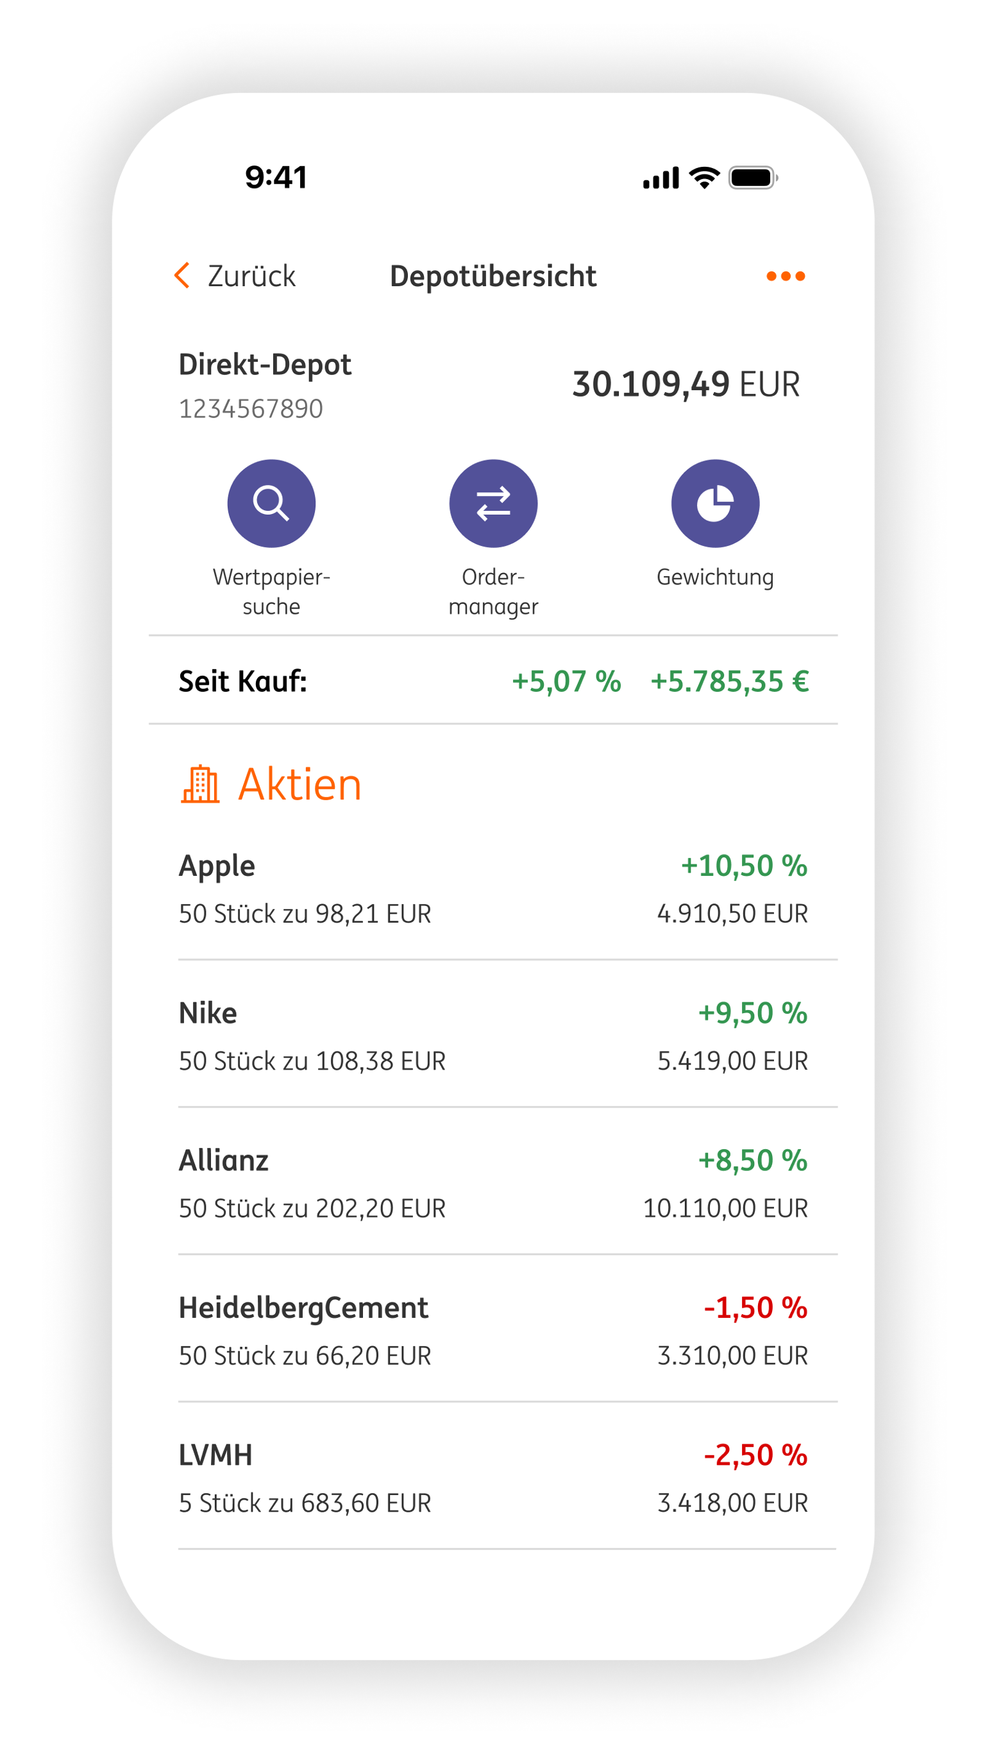
Task: Tap the 30.109,49 EUR depot balance
Action: click(x=686, y=384)
